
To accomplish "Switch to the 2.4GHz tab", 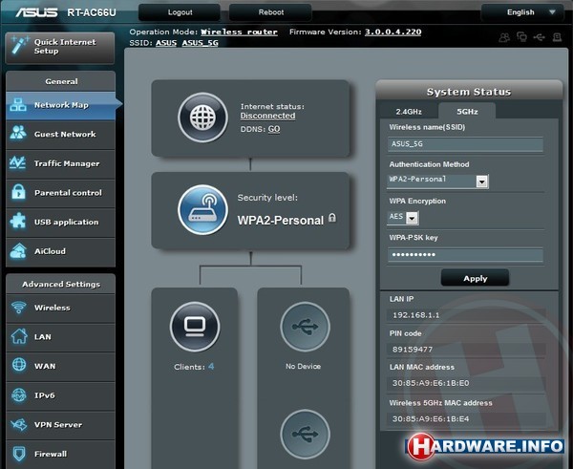I will click(x=409, y=112).
